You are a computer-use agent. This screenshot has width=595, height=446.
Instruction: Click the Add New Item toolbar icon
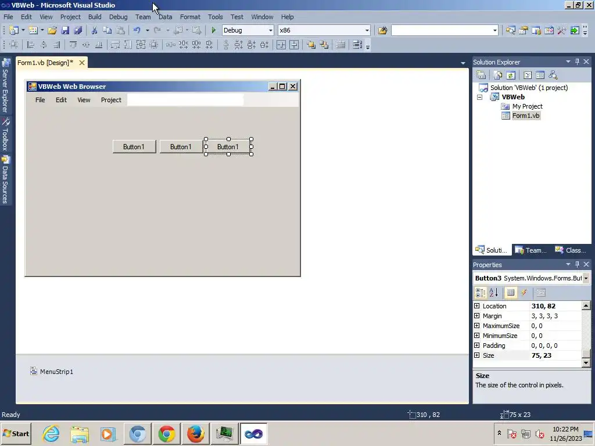[33, 30]
